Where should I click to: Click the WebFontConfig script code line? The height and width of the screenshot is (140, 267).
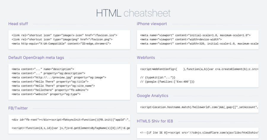pos(199,69)
